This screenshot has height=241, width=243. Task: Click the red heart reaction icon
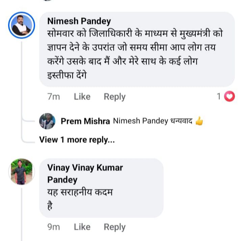point(230,97)
